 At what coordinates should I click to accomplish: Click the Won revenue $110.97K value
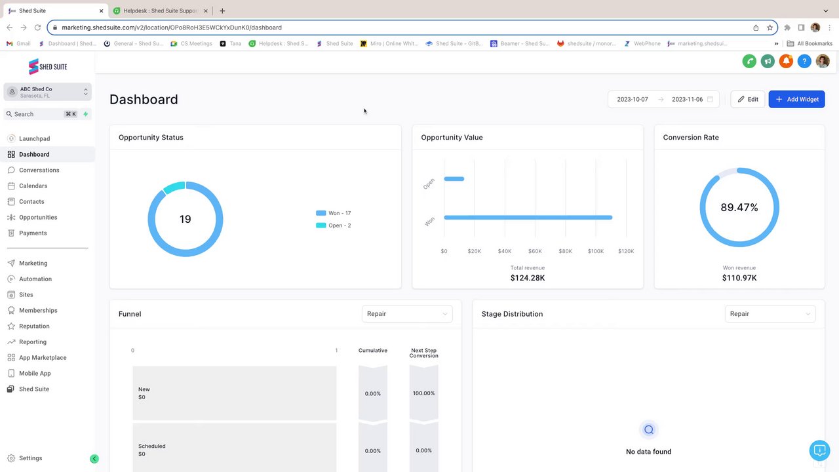(739, 278)
